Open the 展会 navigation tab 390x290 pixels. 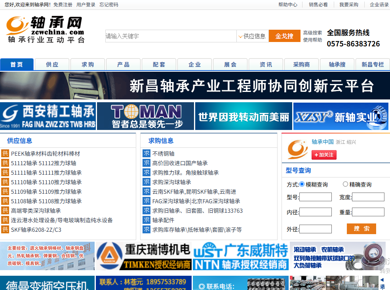point(230,65)
